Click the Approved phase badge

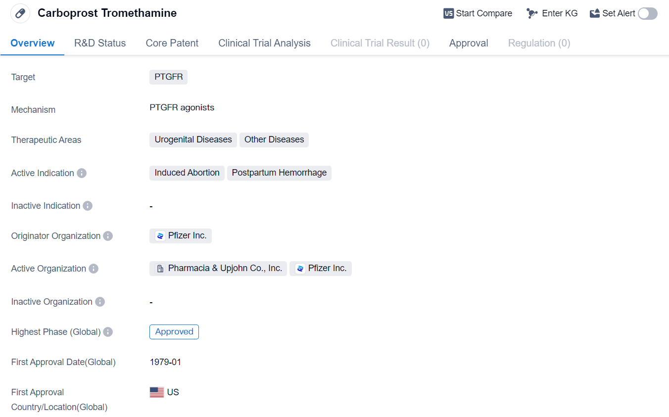[x=174, y=332]
